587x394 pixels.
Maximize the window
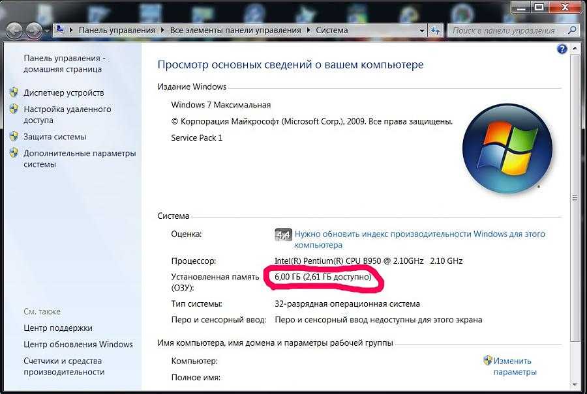(x=539, y=7)
